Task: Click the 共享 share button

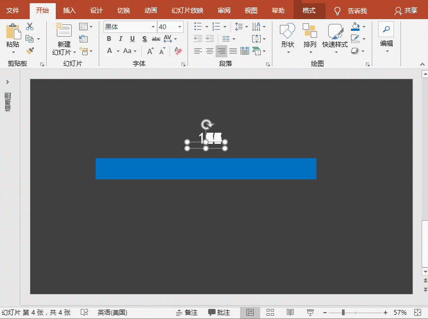Action: (x=406, y=11)
